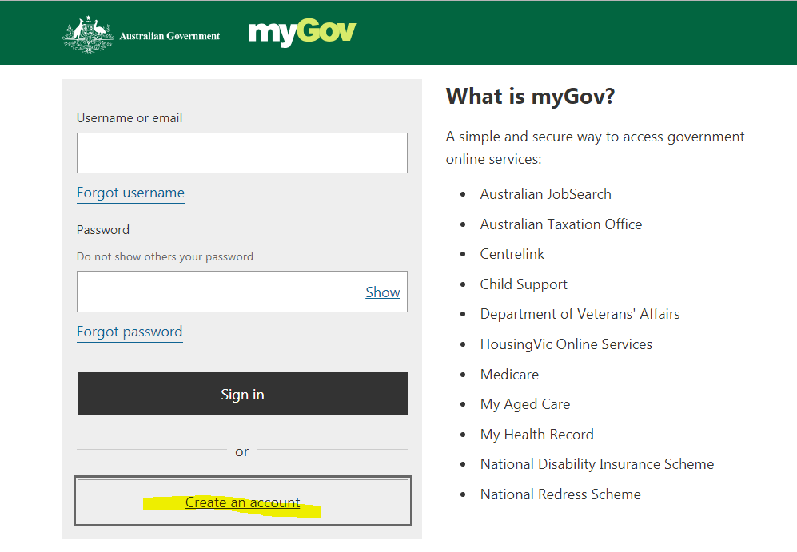This screenshot has height=552, width=797.
Task: Click 'National Disability Insurance Scheme' item
Action: 597,464
